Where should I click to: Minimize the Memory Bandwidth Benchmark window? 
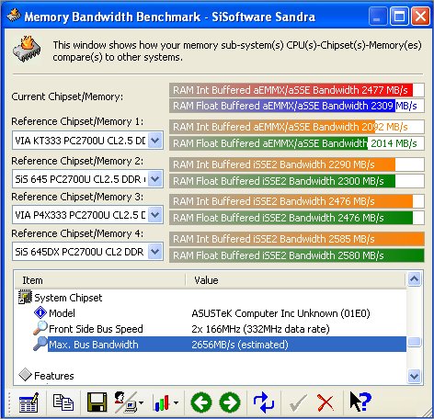378,16
